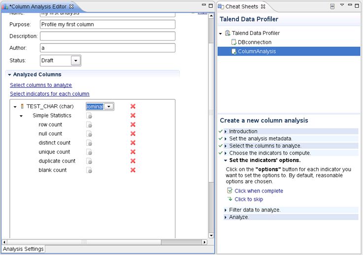Image resolution: width=363 pixels, height=255 pixels.
Task: Click the DBconnection cheat sheet icon
Action: (x=234, y=42)
